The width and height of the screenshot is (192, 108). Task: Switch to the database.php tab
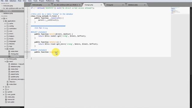pyautogui.click(x=133, y=5)
